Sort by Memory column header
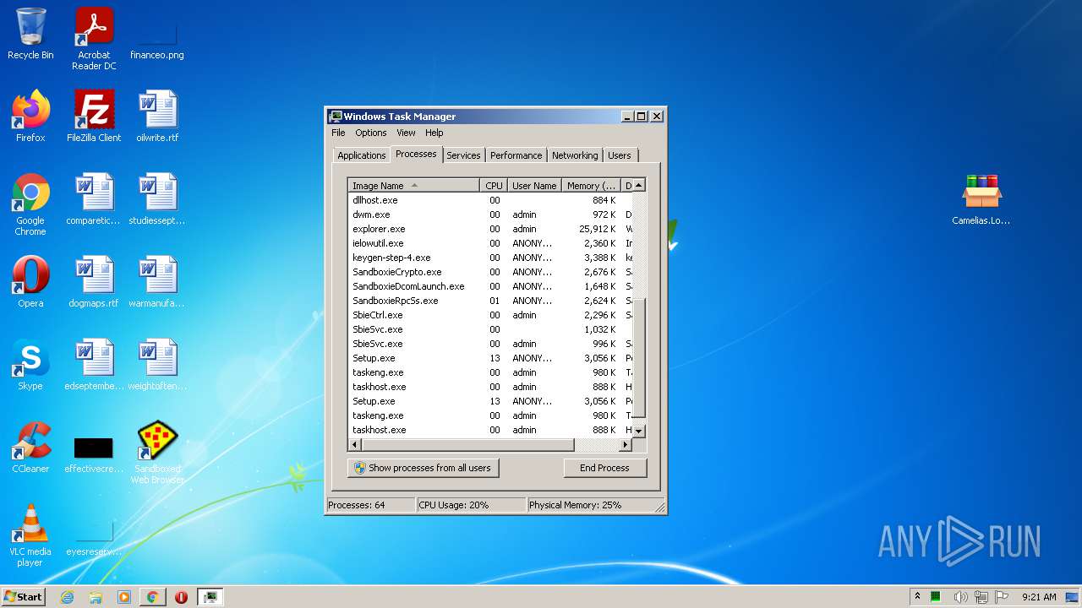 [591, 185]
